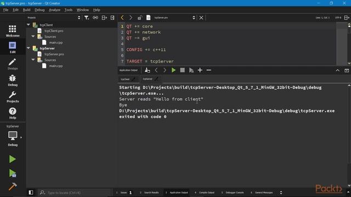Open the Welcome mode

click(13, 31)
